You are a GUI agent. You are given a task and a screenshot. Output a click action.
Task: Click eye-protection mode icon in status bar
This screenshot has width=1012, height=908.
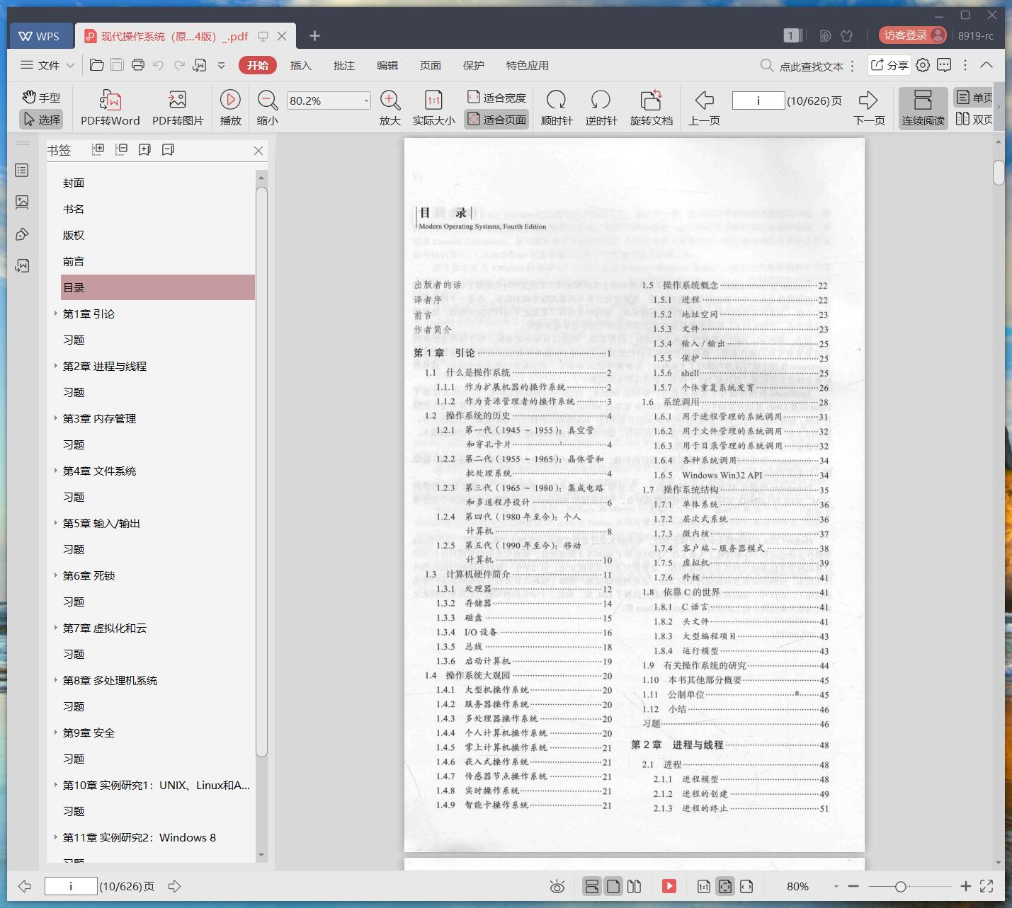click(557, 886)
